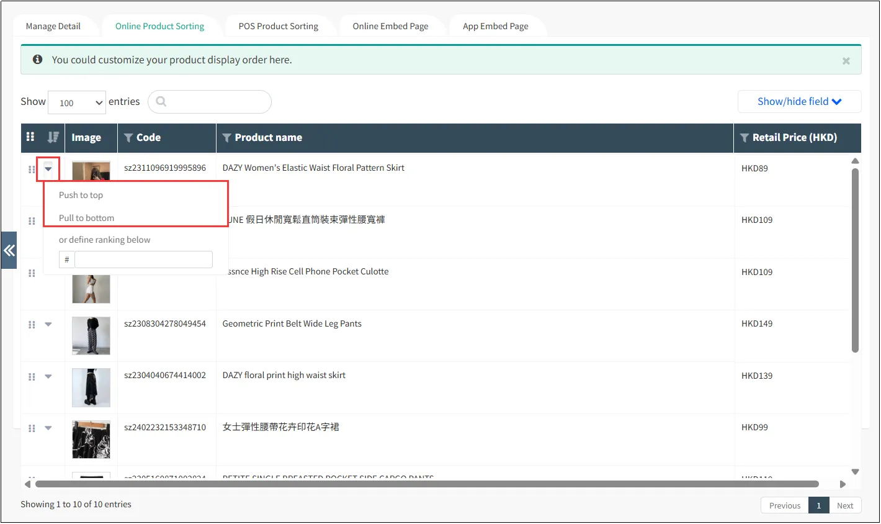881x524 pixels.
Task: Expand the left sidebar with double-chevron icon
Action: click(9, 250)
